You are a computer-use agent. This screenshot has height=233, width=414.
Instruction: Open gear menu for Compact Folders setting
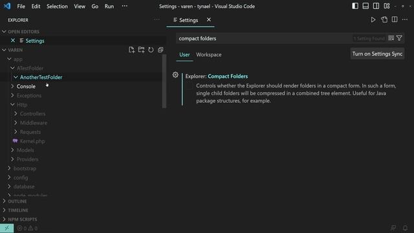(175, 75)
